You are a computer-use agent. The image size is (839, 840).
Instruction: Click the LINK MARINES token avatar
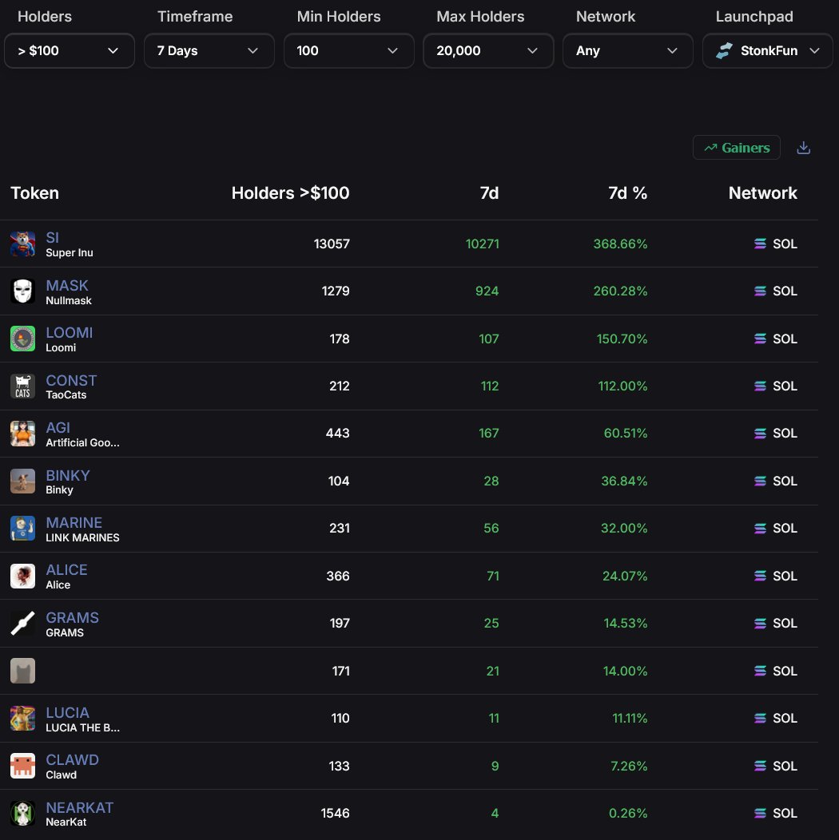click(22, 529)
